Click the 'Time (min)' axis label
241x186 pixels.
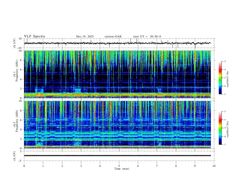122,169
